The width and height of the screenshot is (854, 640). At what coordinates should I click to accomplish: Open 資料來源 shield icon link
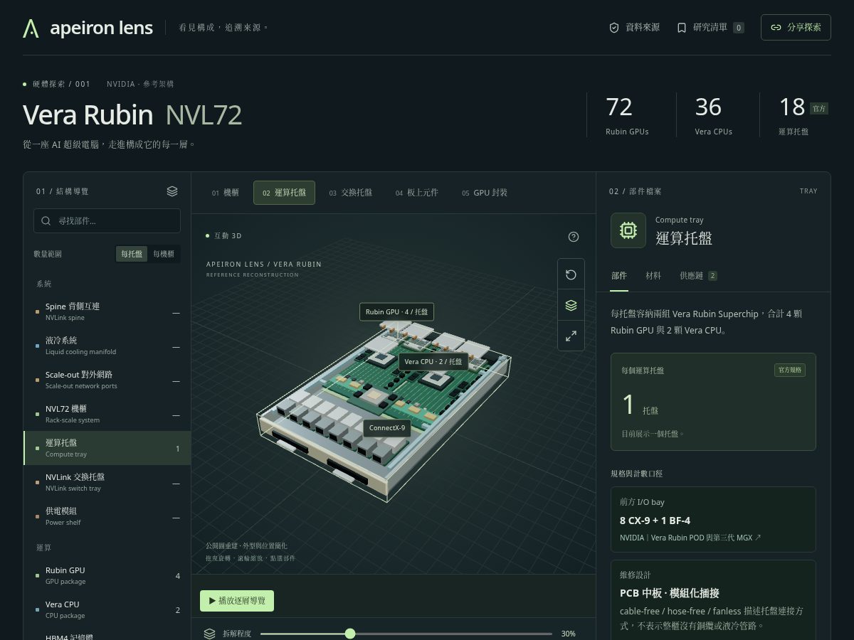tap(634, 28)
